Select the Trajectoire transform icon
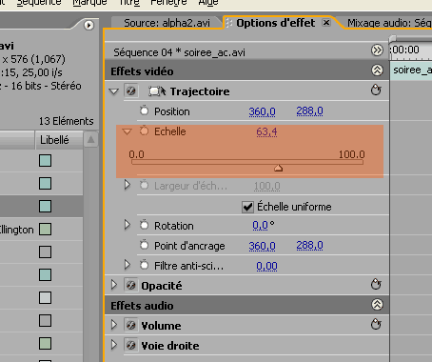This screenshot has width=432, height=362. (x=157, y=91)
